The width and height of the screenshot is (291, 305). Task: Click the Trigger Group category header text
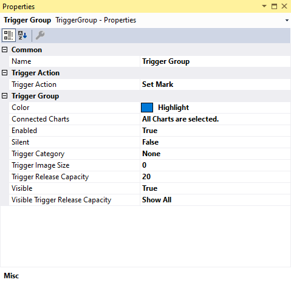point(35,96)
